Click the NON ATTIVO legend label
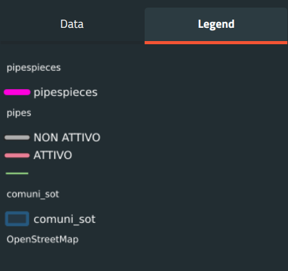This screenshot has width=288, height=271. pyautogui.click(x=67, y=138)
